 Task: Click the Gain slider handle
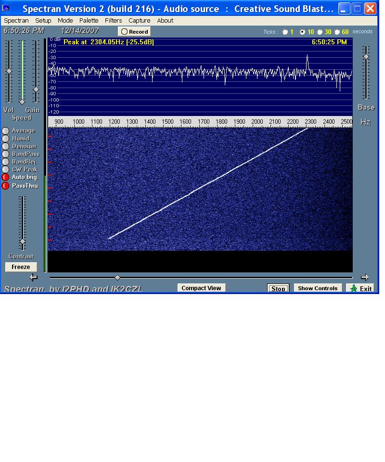click(x=36, y=90)
